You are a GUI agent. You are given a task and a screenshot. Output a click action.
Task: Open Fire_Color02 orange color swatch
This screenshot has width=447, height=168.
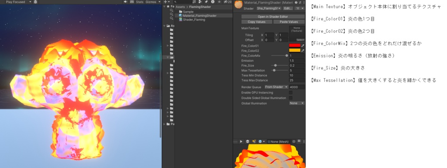tap(295, 50)
